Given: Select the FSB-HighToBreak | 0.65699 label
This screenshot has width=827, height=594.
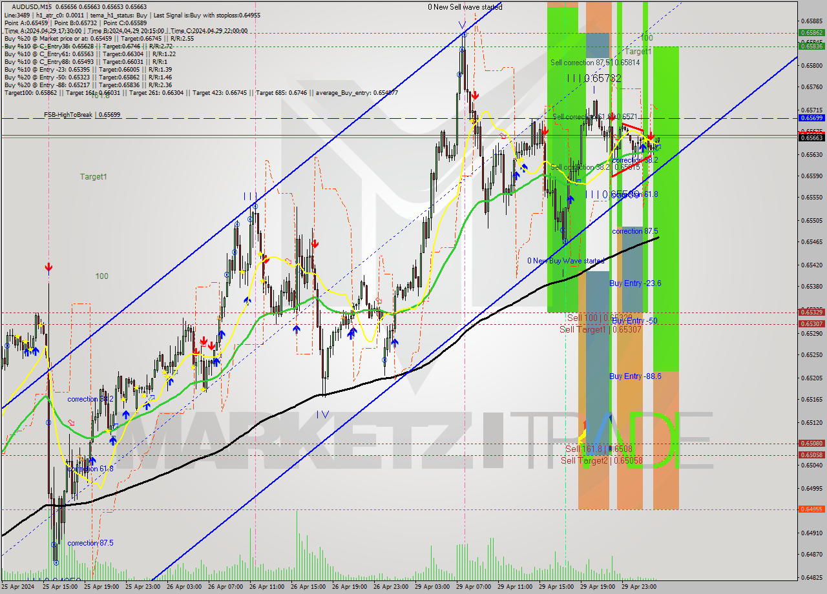Looking at the screenshot, I should pos(82,115).
